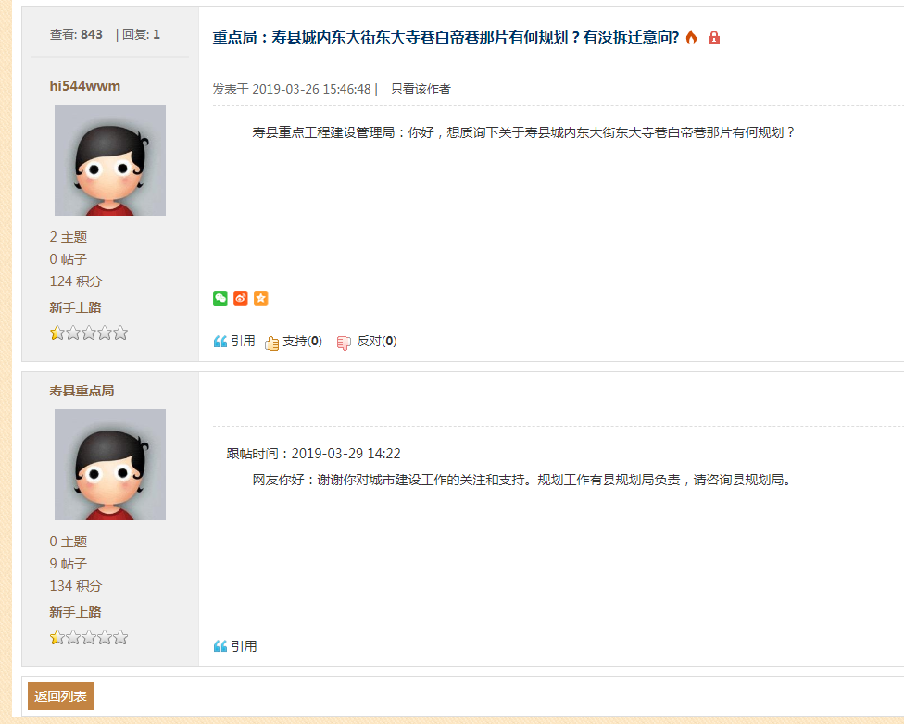The width and height of the screenshot is (904, 724).
Task: Click the orange star favorite icon
Action: (x=261, y=298)
